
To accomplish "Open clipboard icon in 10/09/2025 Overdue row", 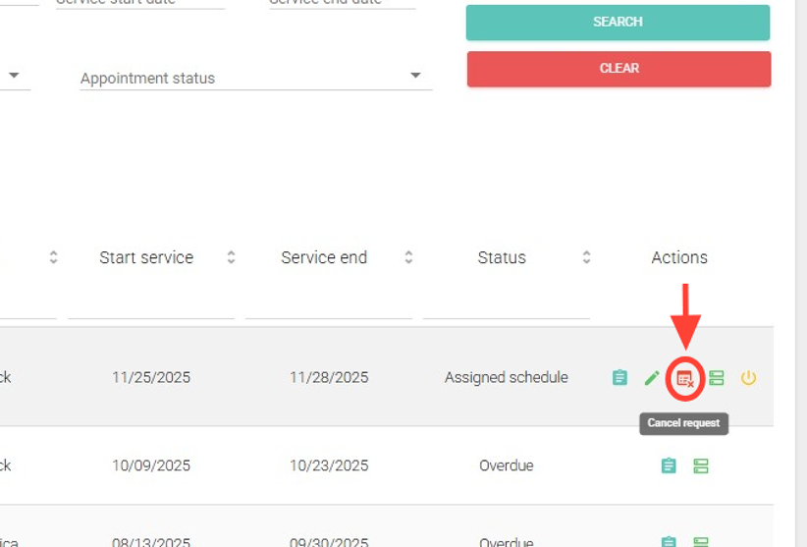I will [x=669, y=465].
